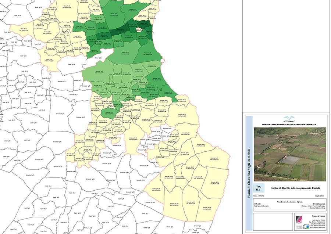Click the 'Orosei fg.1' parcel label
Image resolution: width=331 pixels, height=234 pixels.
click(x=170, y=227)
